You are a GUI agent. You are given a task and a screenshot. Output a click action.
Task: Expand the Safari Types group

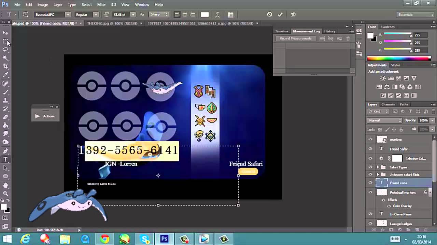coord(378,167)
